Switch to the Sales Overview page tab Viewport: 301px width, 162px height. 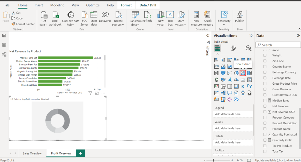coord(32,153)
